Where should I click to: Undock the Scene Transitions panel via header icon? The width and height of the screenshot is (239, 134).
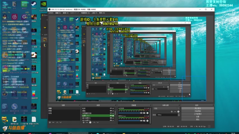click(179, 105)
